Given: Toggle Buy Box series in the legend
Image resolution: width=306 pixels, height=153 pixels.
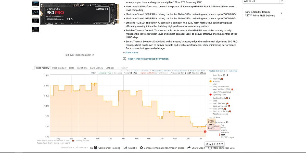Looking at the screenshot, I should (216, 79).
